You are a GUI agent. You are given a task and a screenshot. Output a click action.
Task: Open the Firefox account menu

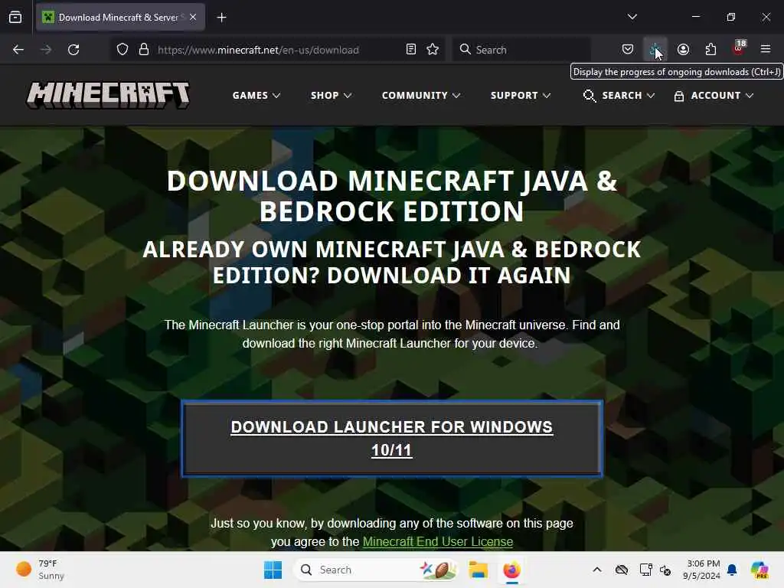click(684, 49)
